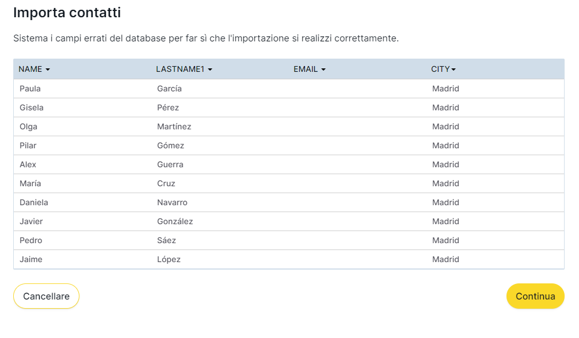Open the NAME column dropdown

coord(35,69)
